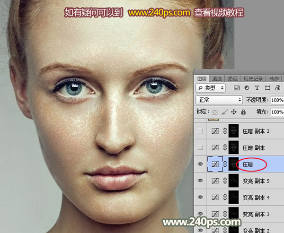284x233 pixels.
Task: Lock image pixels brush icon
Action: (x=224, y=112)
